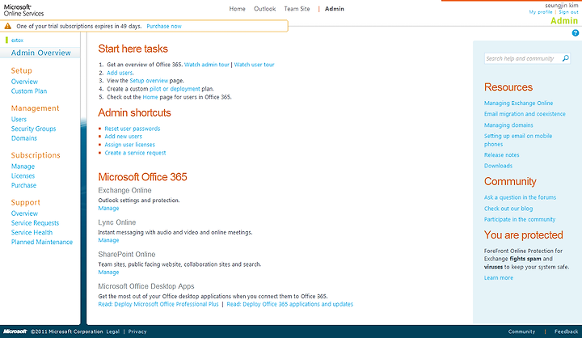Image resolution: width=582 pixels, height=338 pixels.
Task: Click the Sign out link
Action: [568, 12]
